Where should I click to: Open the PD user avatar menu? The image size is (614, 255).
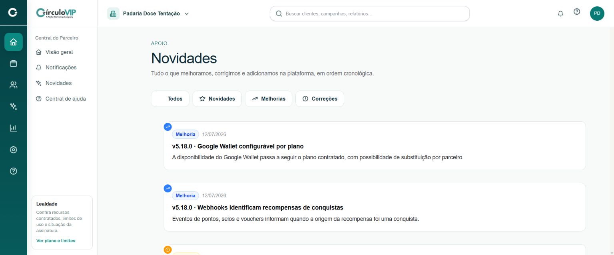[x=597, y=14]
